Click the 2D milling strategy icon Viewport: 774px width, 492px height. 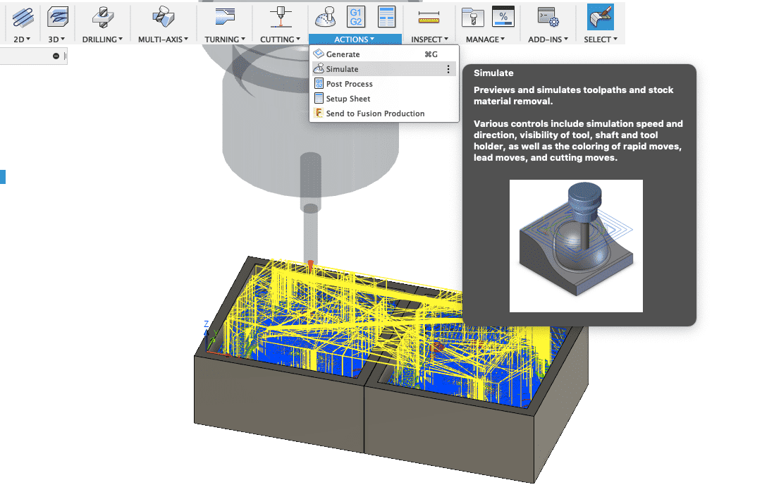(23, 18)
